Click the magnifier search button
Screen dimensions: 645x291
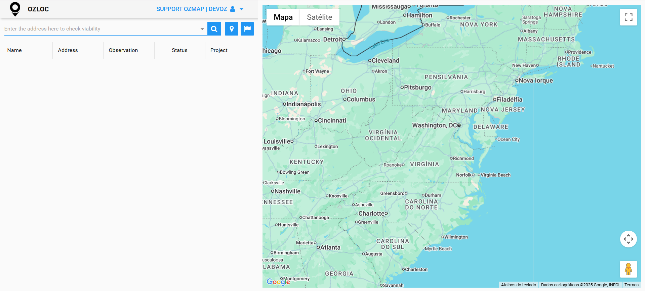click(214, 29)
